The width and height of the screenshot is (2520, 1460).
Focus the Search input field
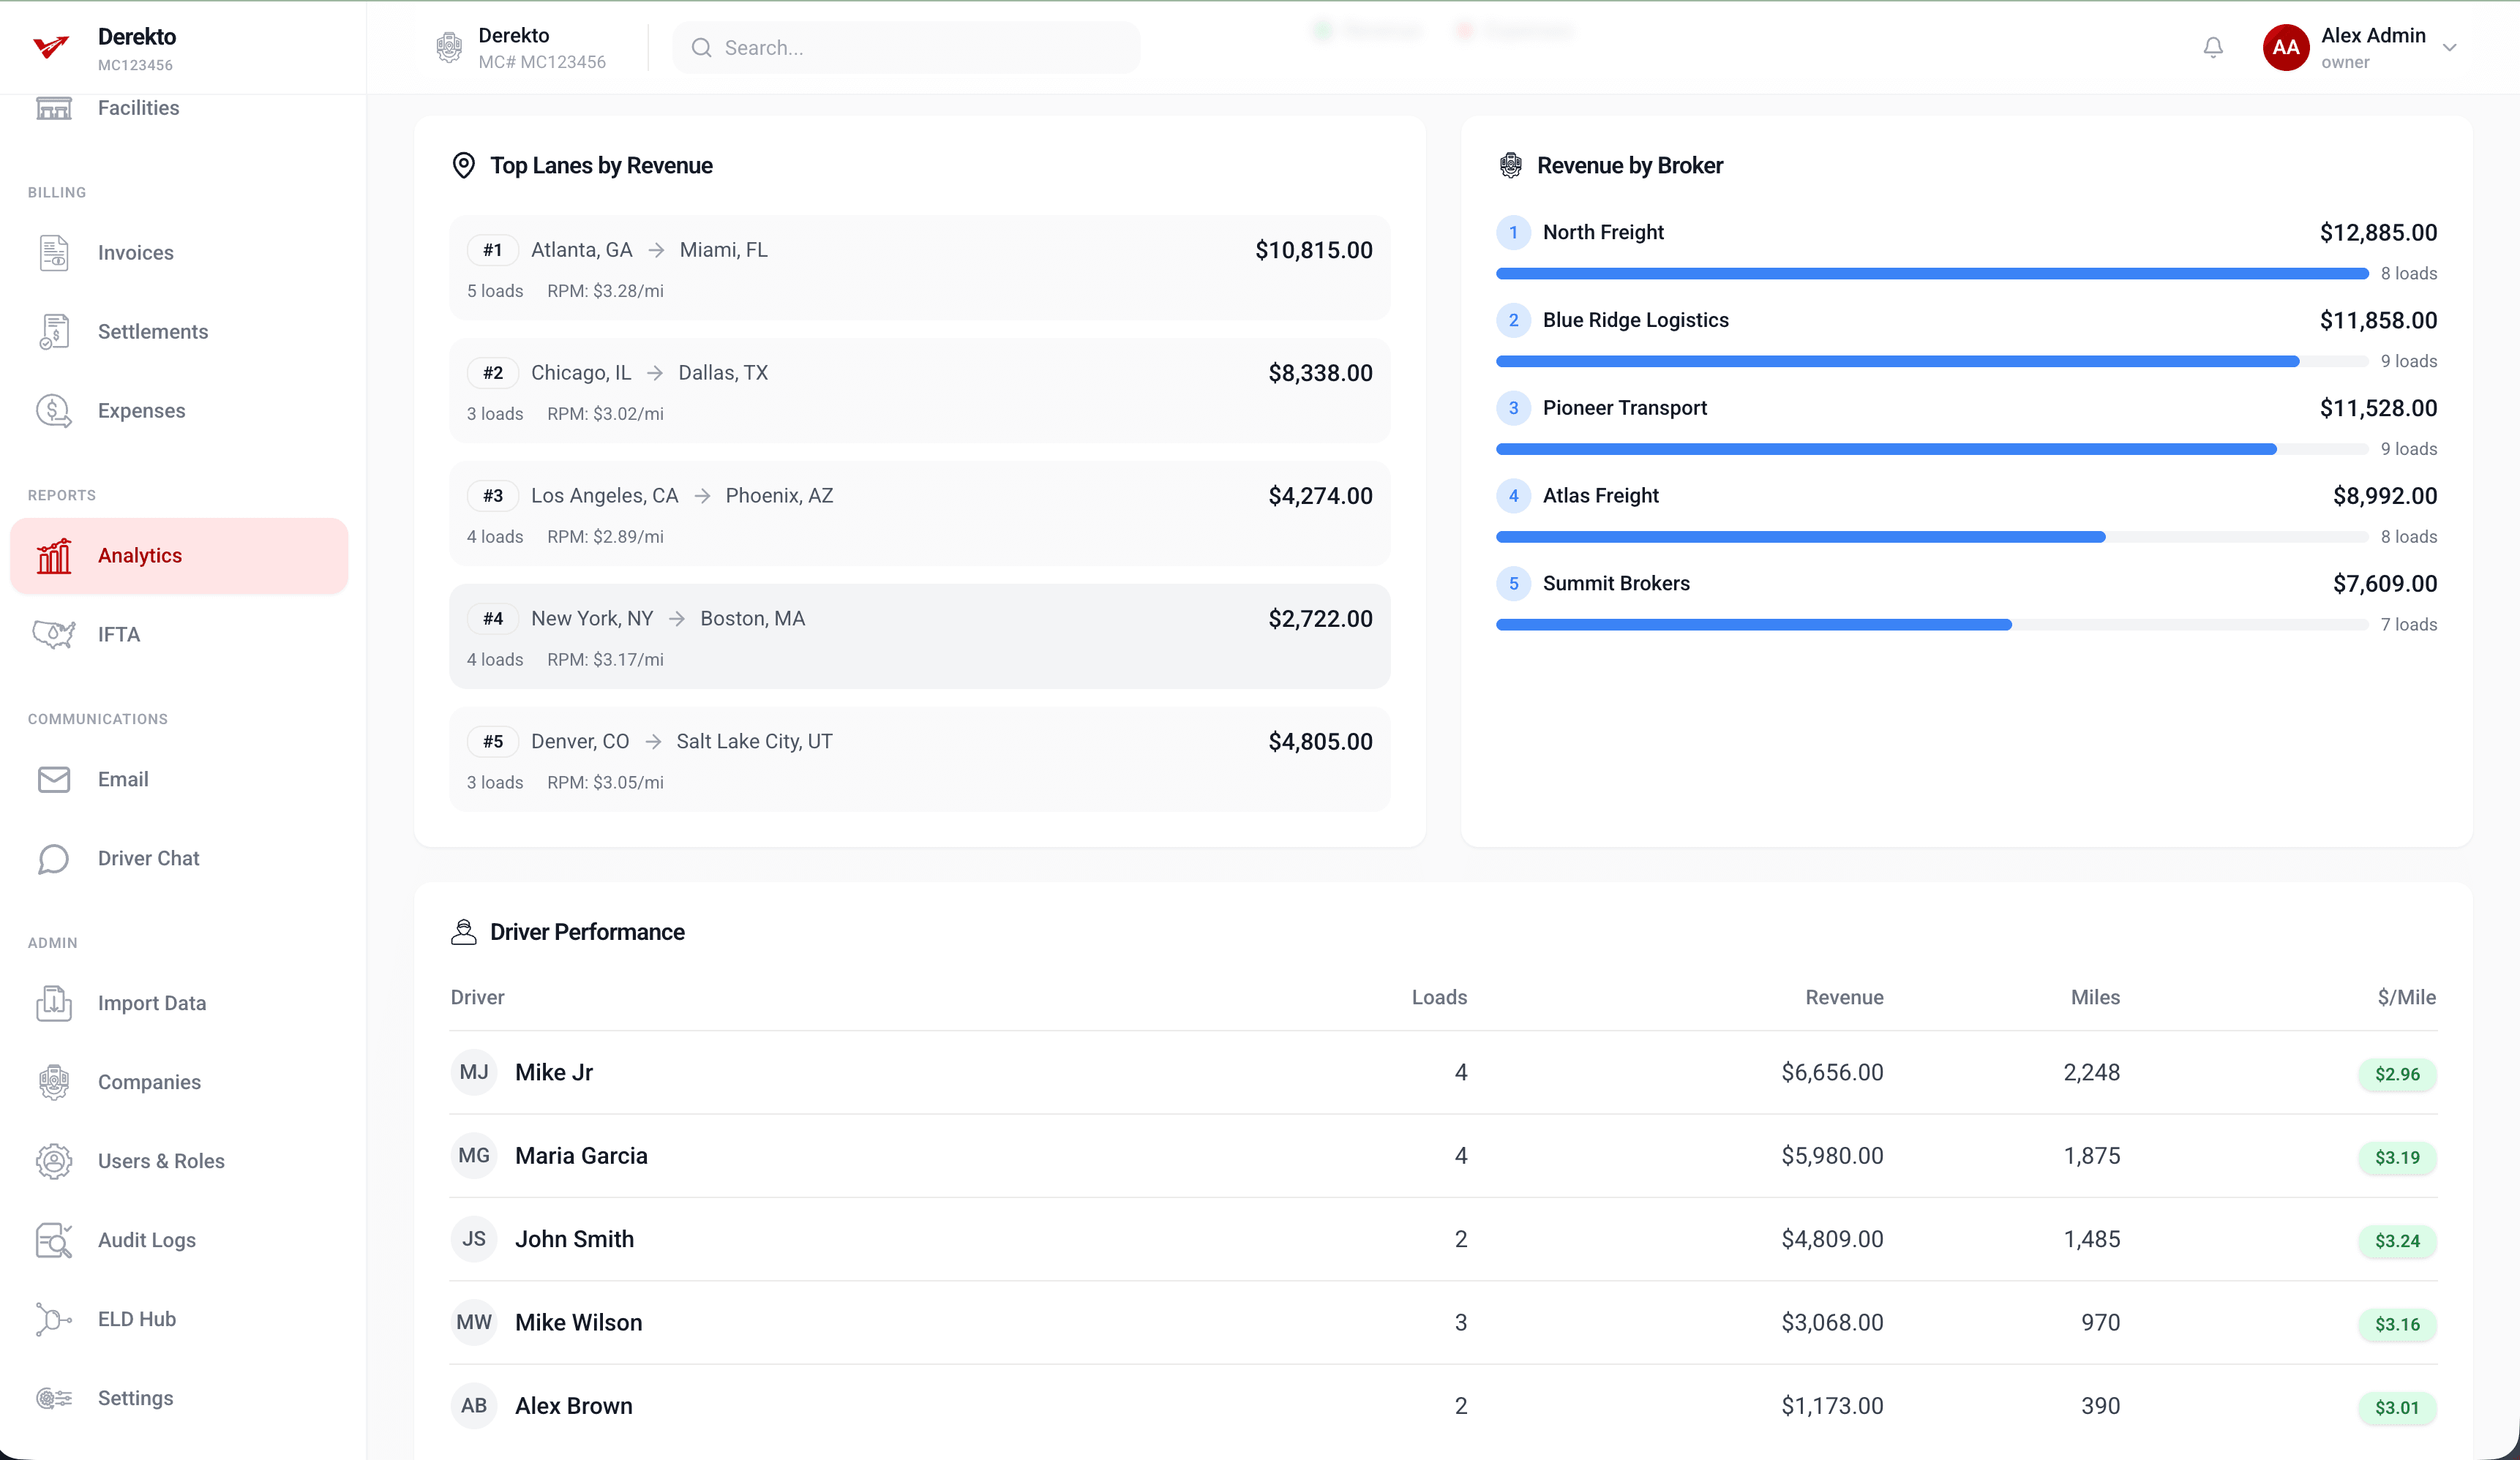point(906,47)
